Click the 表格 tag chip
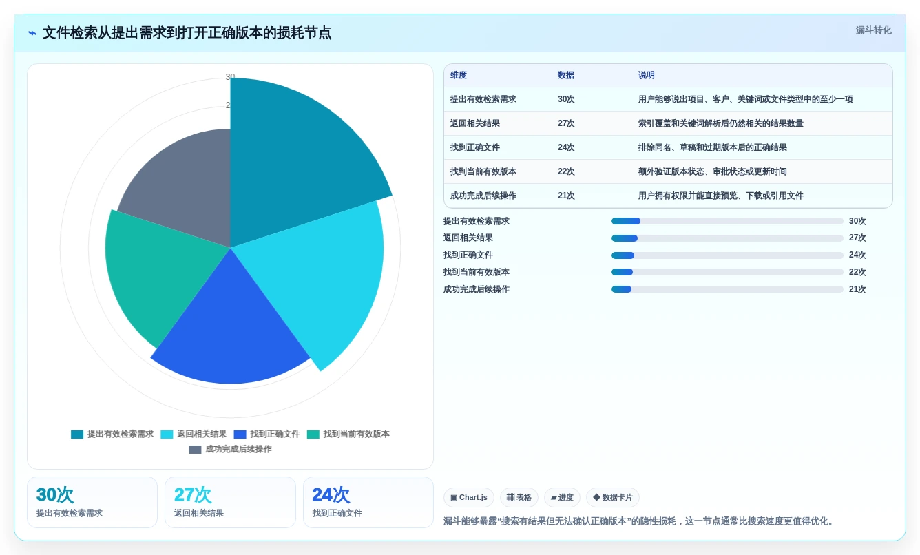Image resolution: width=920 pixels, height=555 pixels. [x=519, y=497]
